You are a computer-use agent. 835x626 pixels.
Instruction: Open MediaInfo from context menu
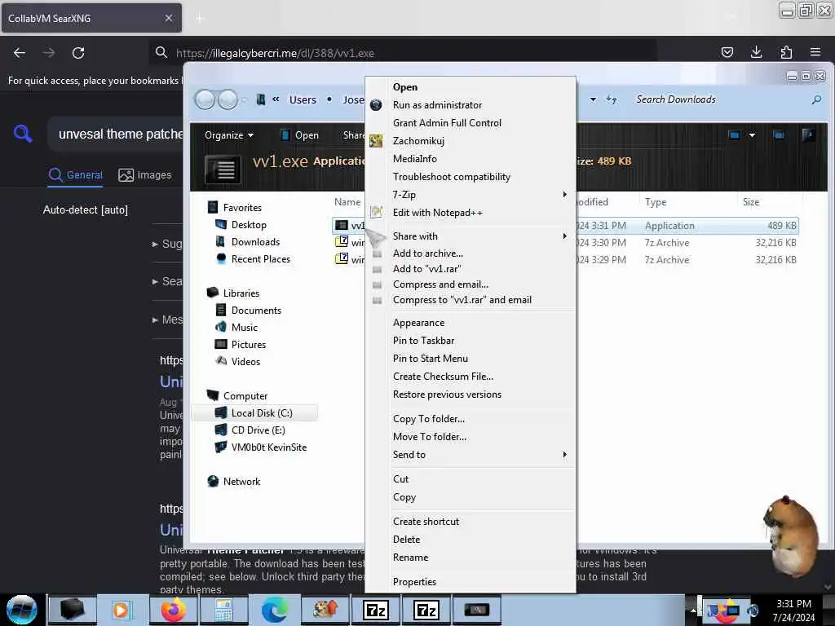(x=414, y=159)
